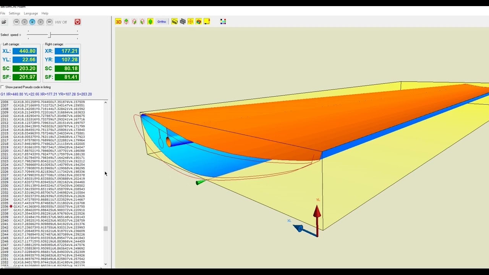Select G-code line 2345
The width and height of the screenshot is (489, 275).
coord(49,238)
